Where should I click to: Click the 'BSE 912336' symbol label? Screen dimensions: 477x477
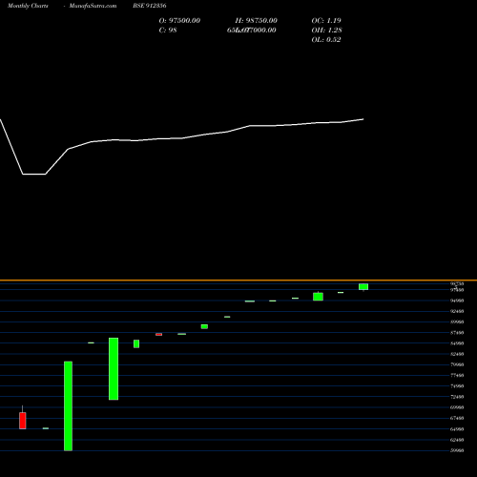pos(150,6)
